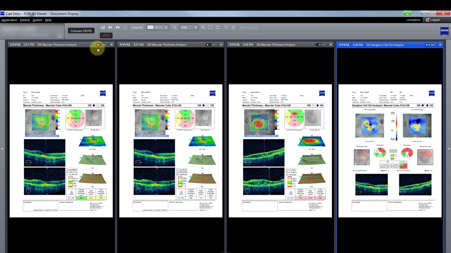The width and height of the screenshot is (451, 253).
Task: Open the Help menu
Action: [x=48, y=20]
